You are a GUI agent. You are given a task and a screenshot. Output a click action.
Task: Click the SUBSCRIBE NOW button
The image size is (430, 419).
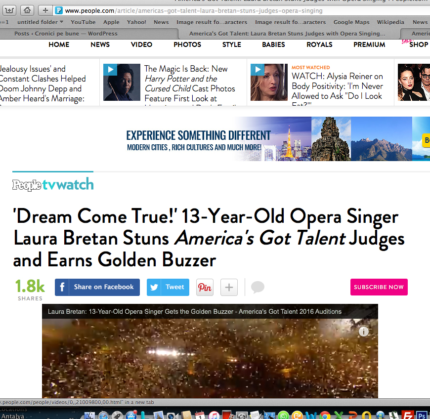coord(379,287)
